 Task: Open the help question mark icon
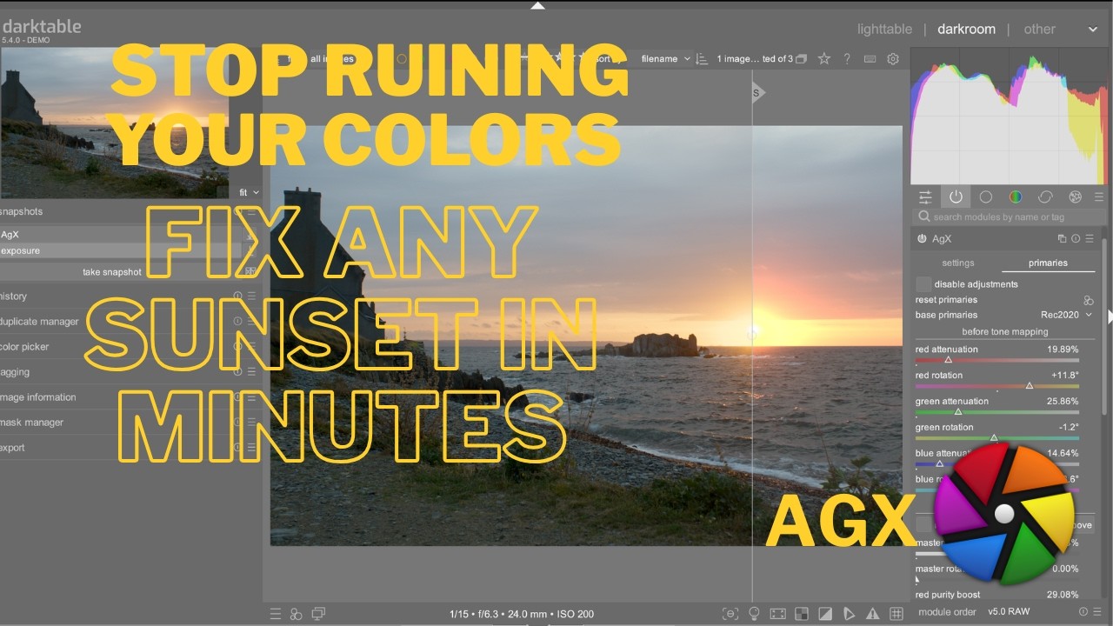(847, 59)
